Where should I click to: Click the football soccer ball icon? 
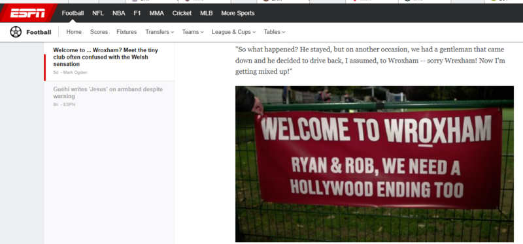[x=16, y=32]
